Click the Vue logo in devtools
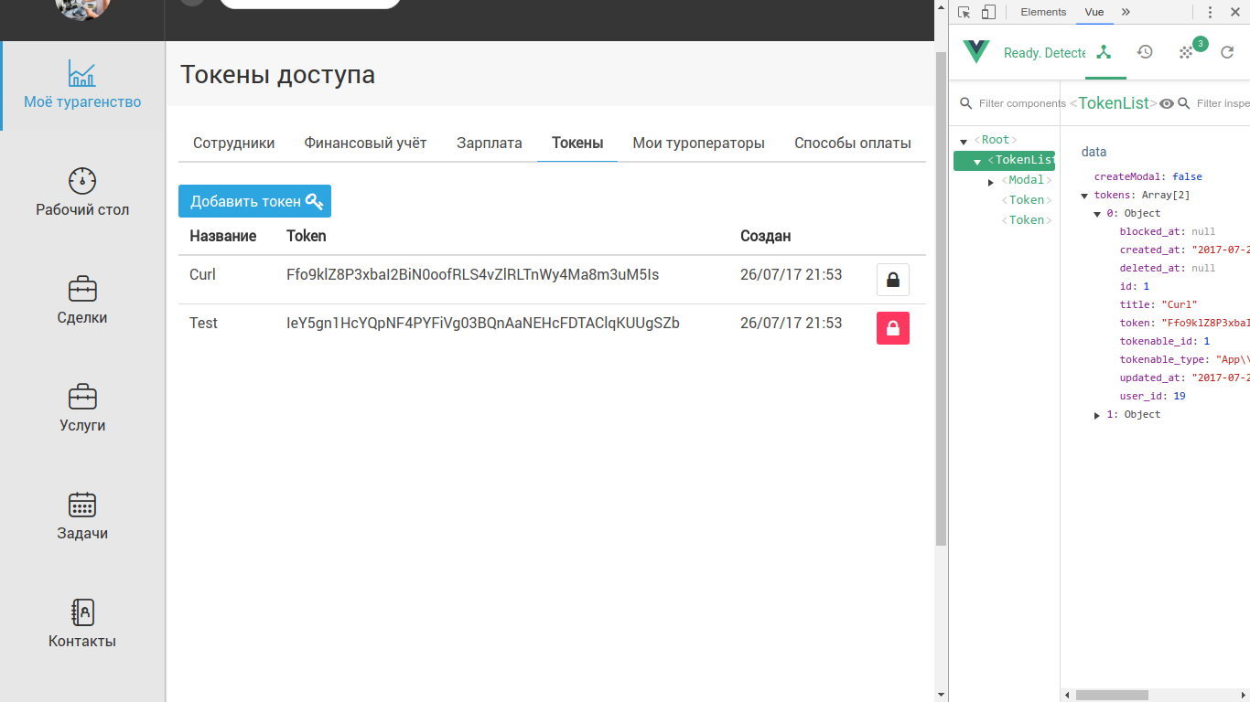Screen dimensions: 1250x702 point(976,52)
